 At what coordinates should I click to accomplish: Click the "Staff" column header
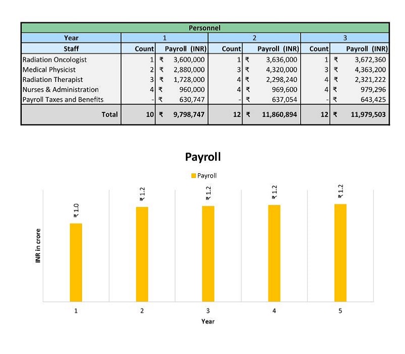tap(71, 49)
